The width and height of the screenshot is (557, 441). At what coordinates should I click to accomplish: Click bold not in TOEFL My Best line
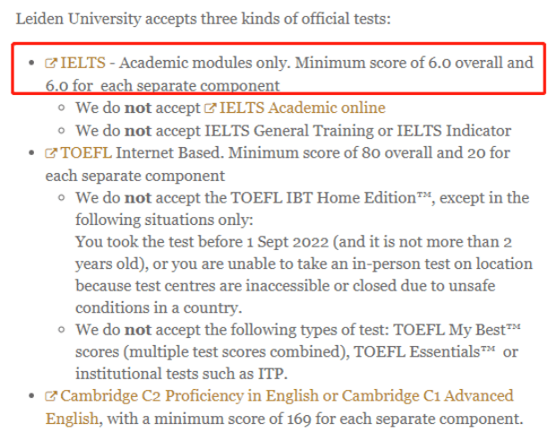[x=138, y=330]
